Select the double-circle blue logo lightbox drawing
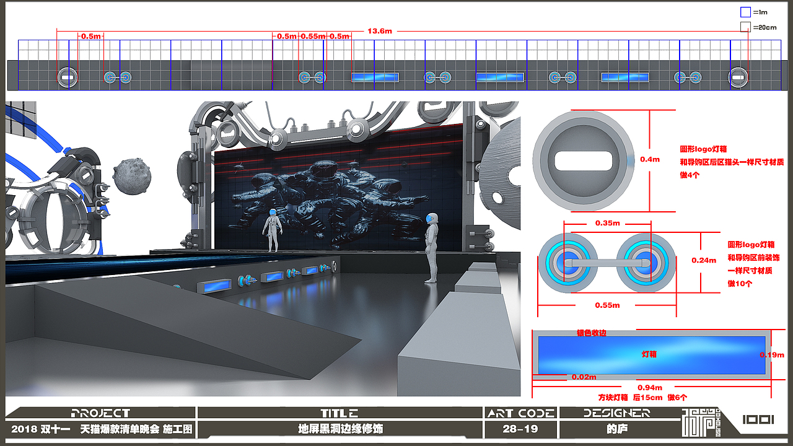Image resolution: width=793 pixels, height=446 pixels. [x=607, y=263]
